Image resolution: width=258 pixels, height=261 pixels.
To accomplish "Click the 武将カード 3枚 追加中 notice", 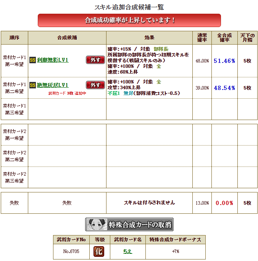I will pos(67,93).
